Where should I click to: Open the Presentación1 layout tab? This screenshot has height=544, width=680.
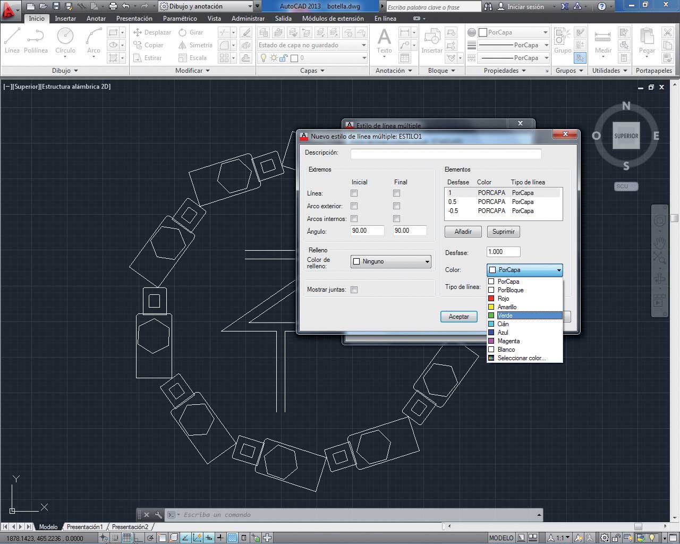point(84,527)
